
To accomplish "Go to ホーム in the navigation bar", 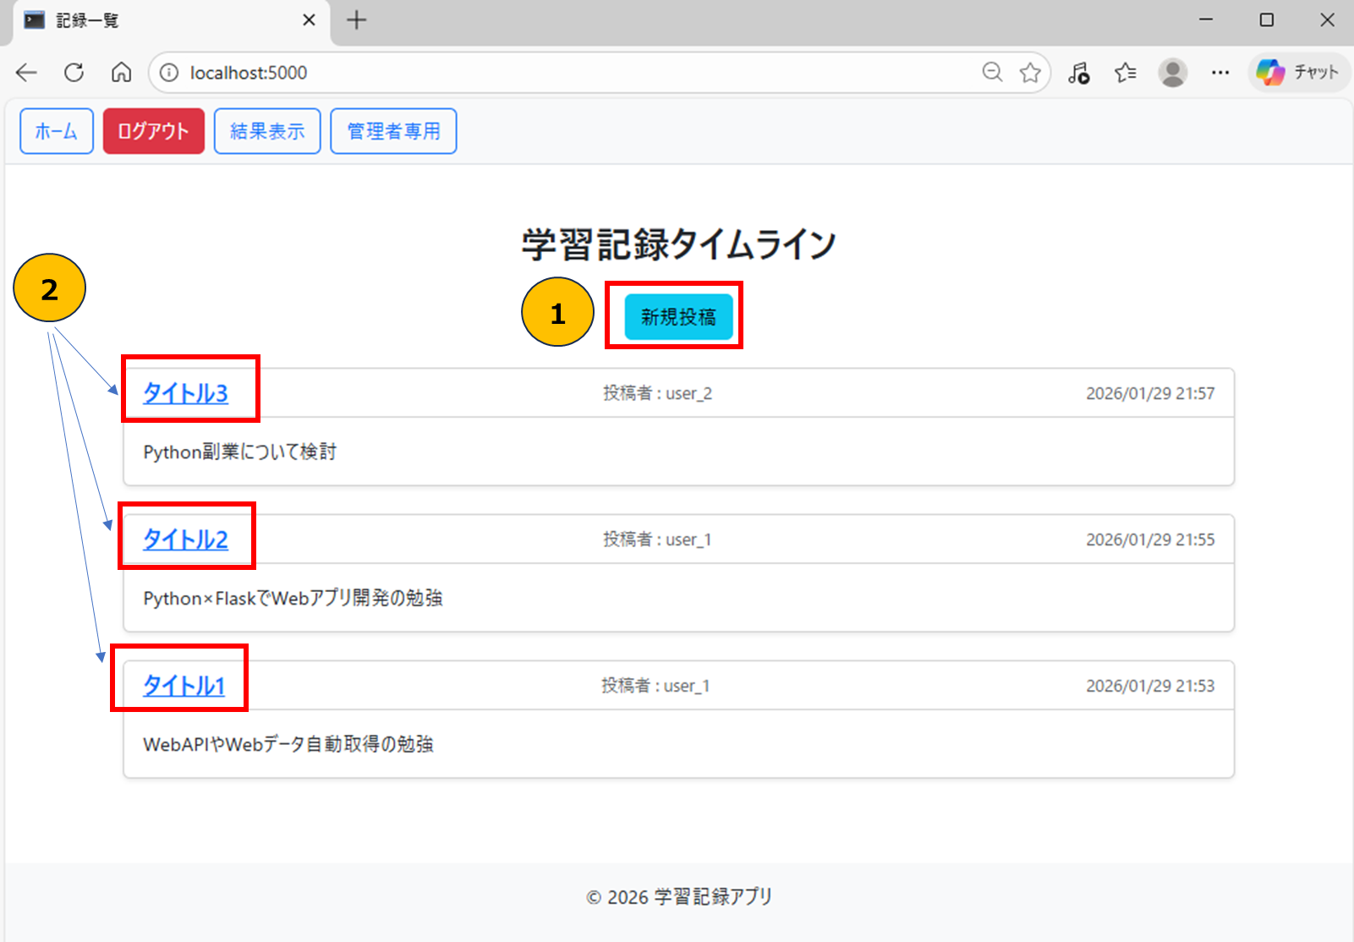I will [57, 131].
